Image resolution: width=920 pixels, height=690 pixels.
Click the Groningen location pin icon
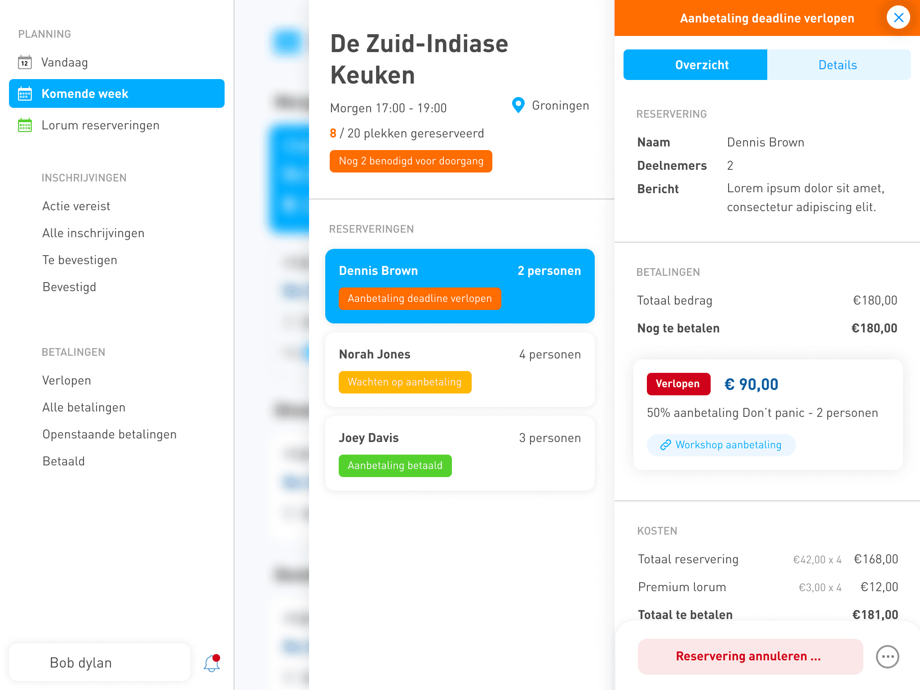click(518, 105)
